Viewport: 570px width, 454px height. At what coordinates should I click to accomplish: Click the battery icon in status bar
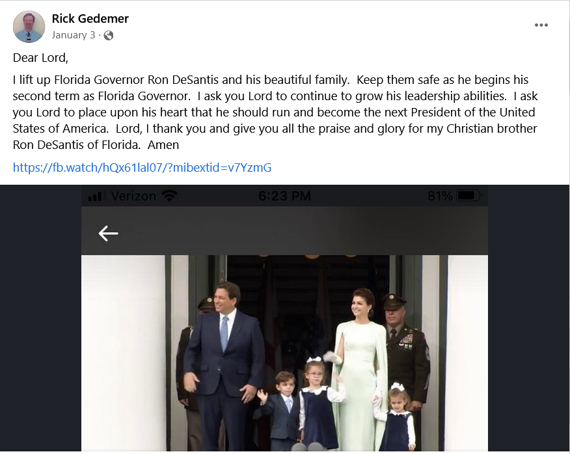pos(468,196)
